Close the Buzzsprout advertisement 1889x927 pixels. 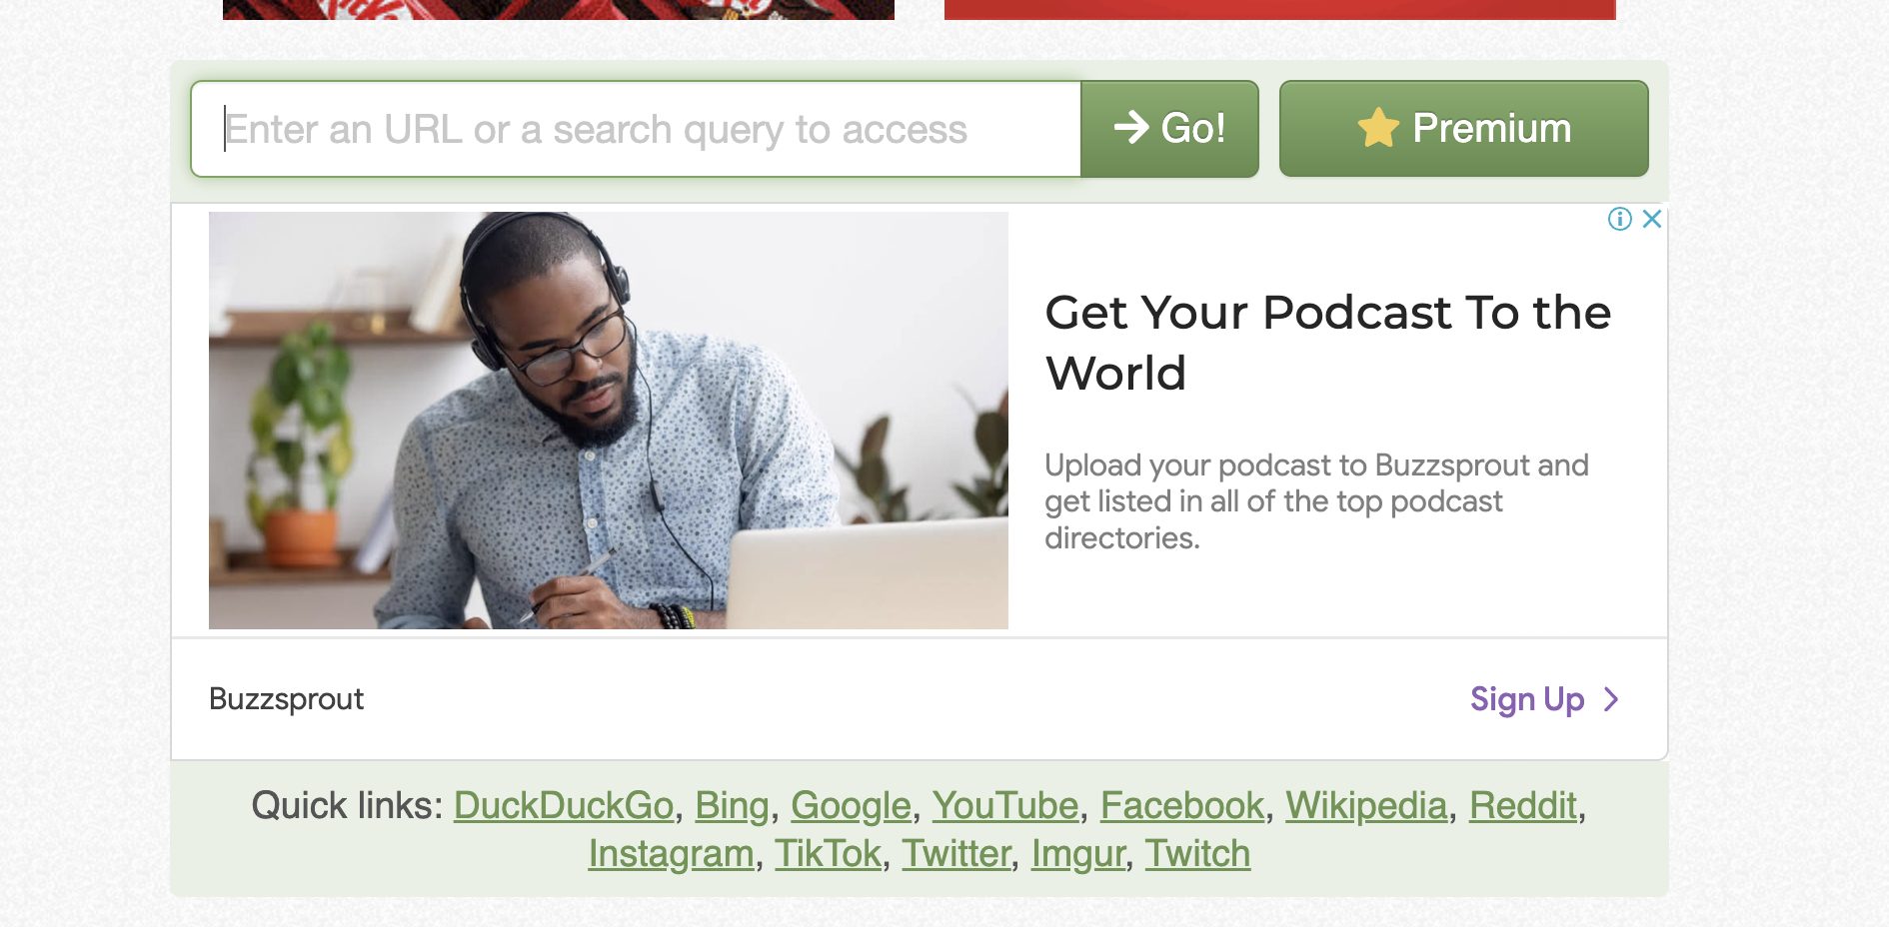pyautogui.click(x=1652, y=219)
